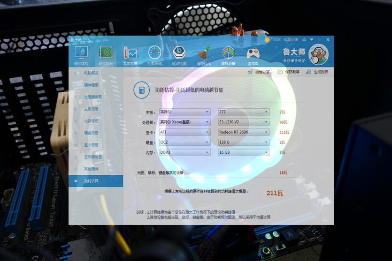Viewport: 392px width, 261px height.
Task: Click the 微博分享 share button label
Action: coord(262,72)
